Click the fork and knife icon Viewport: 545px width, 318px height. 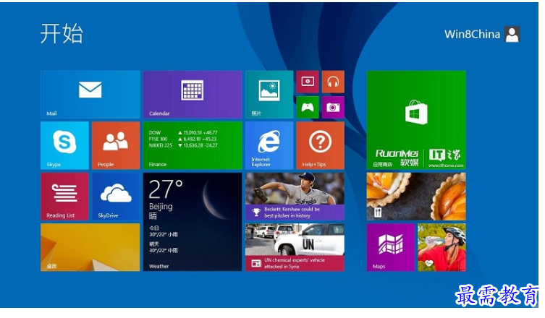click(378, 212)
